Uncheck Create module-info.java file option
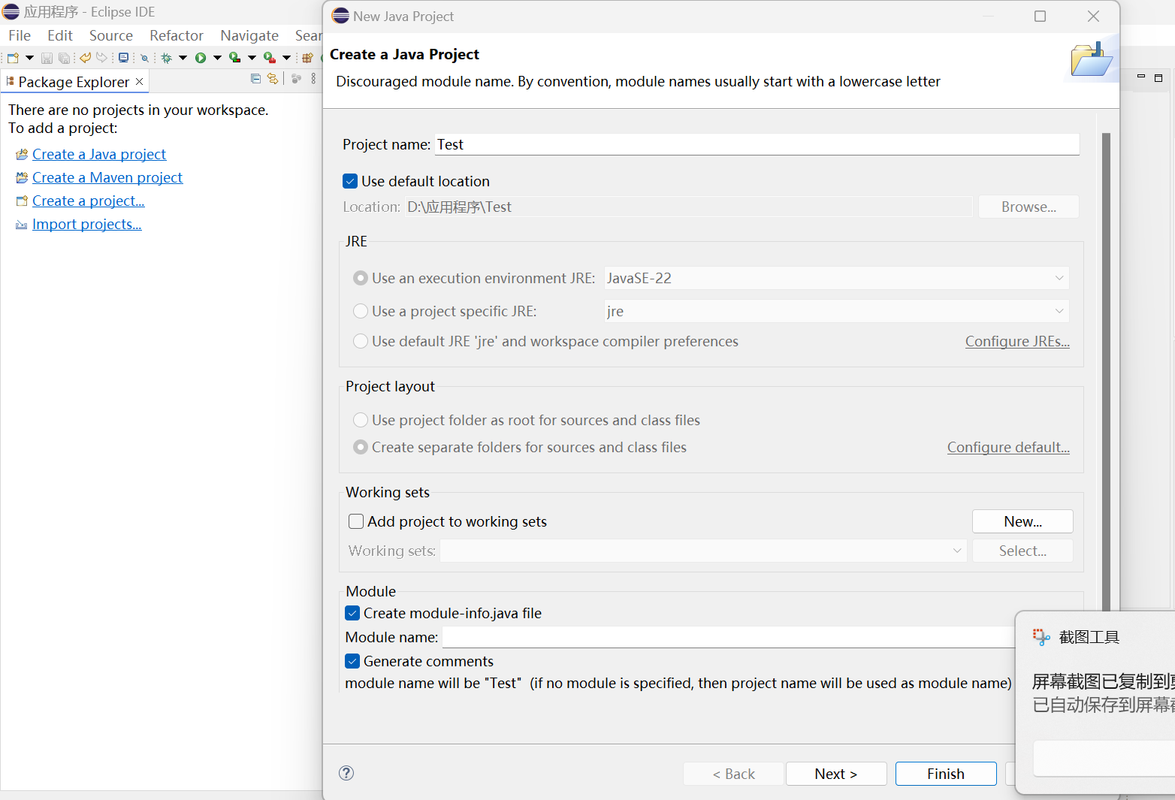 point(352,613)
